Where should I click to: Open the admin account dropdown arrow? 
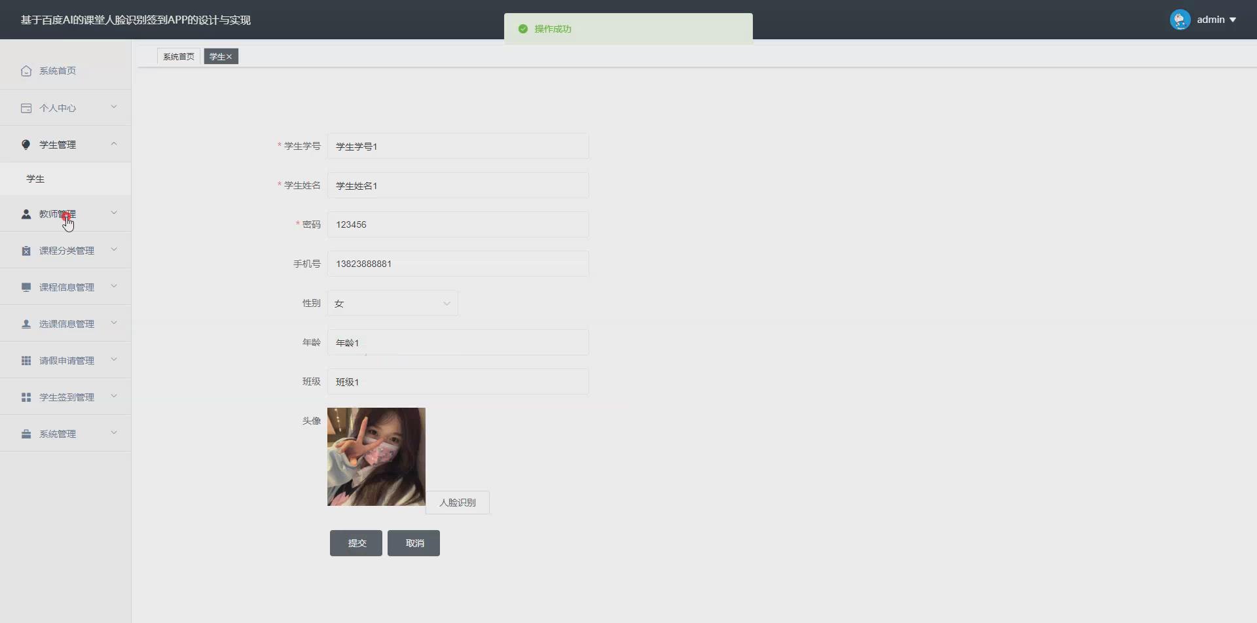(x=1233, y=20)
